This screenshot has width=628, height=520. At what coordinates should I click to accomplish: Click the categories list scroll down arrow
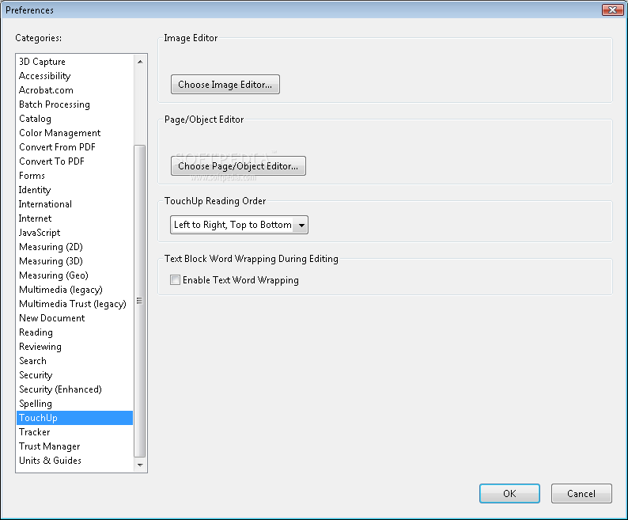point(140,465)
